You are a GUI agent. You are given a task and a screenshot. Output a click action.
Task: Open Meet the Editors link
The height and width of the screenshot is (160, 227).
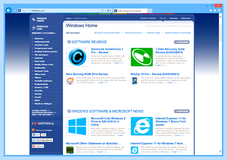43,114
